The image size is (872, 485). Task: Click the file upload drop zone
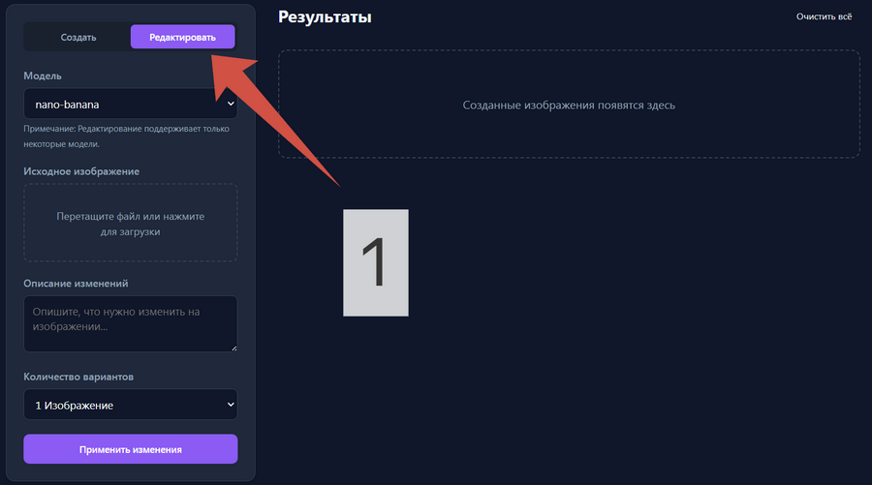point(131,224)
